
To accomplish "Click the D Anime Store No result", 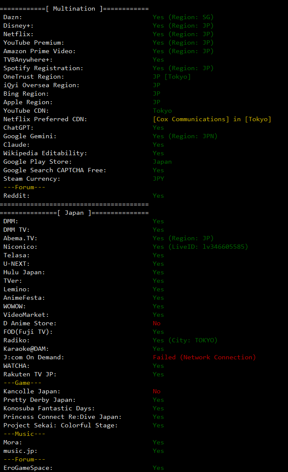I will [x=157, y=323].
